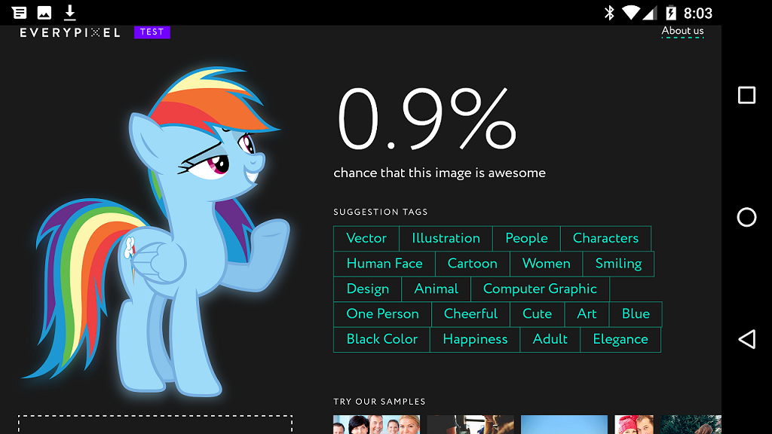This screenshot has height=434, width=772.
Task: Click the Animal tag
Action: 437,289
